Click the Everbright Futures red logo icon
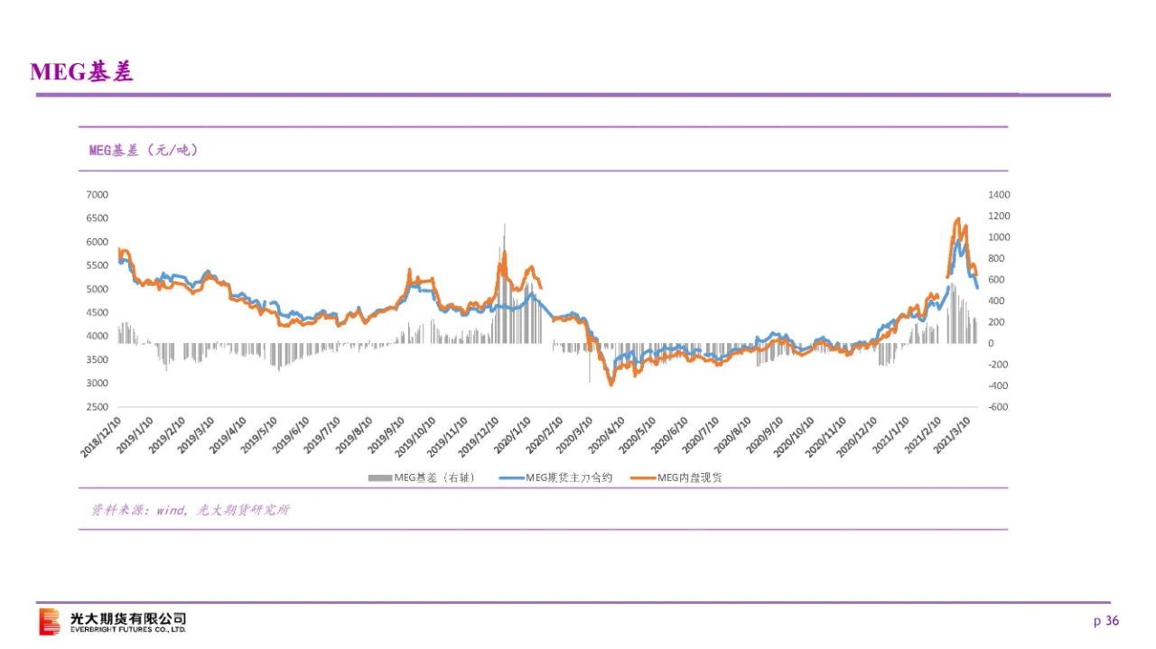 pos(50,621)
